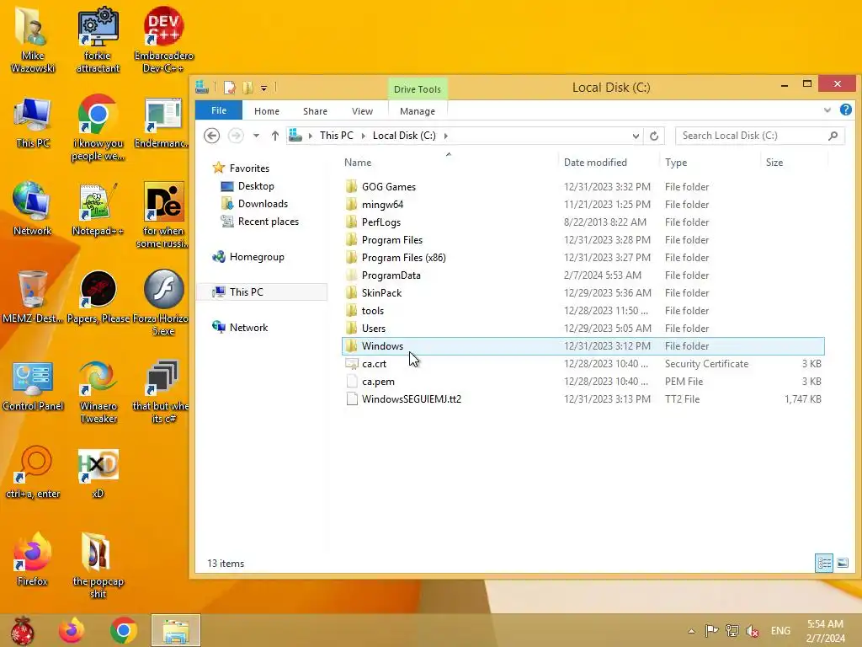Go back with Explorer's back arrow
Viewport: 862px width, 647px height.
[211, 136]
